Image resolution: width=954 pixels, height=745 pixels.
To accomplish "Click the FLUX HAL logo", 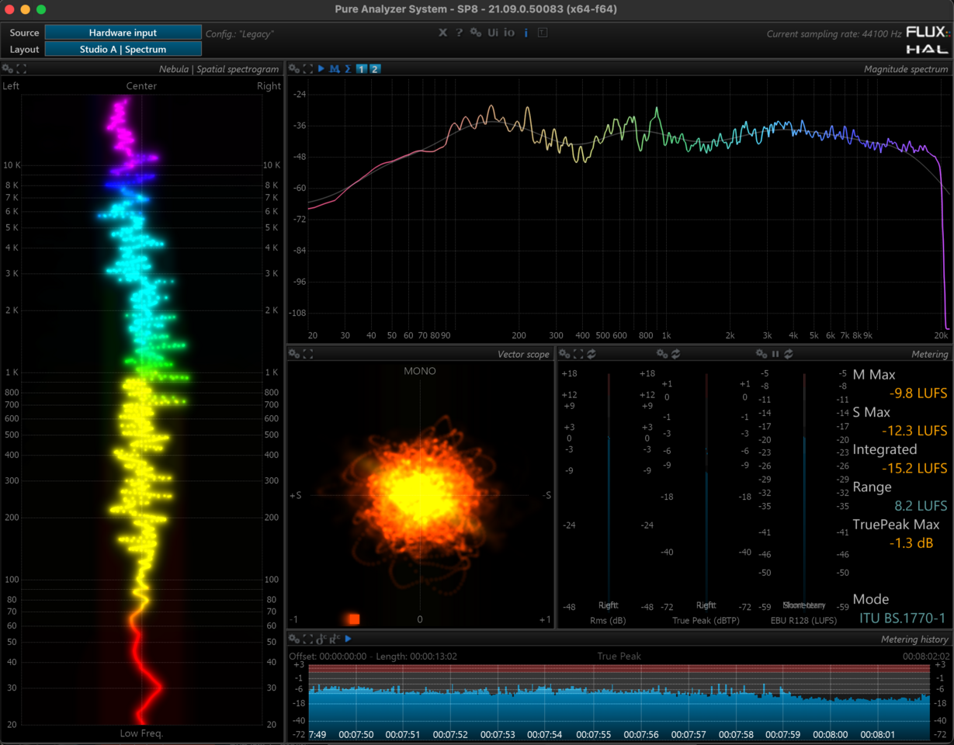I will tap(927, 40).
